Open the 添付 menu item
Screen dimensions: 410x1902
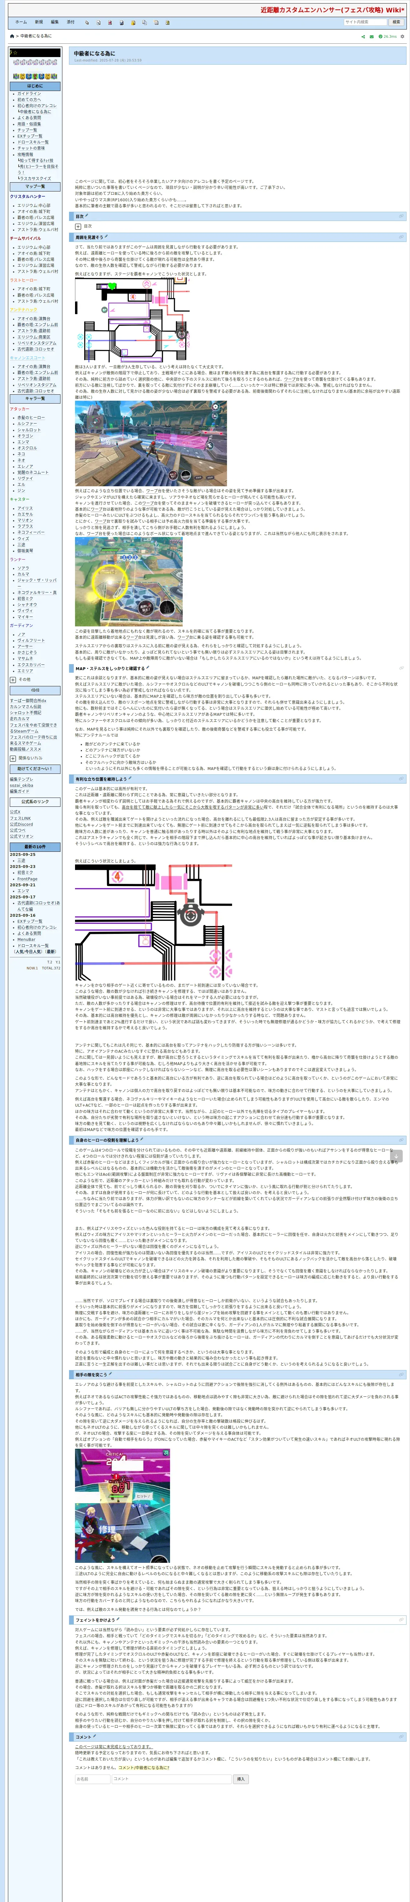(x=71, y=22)
